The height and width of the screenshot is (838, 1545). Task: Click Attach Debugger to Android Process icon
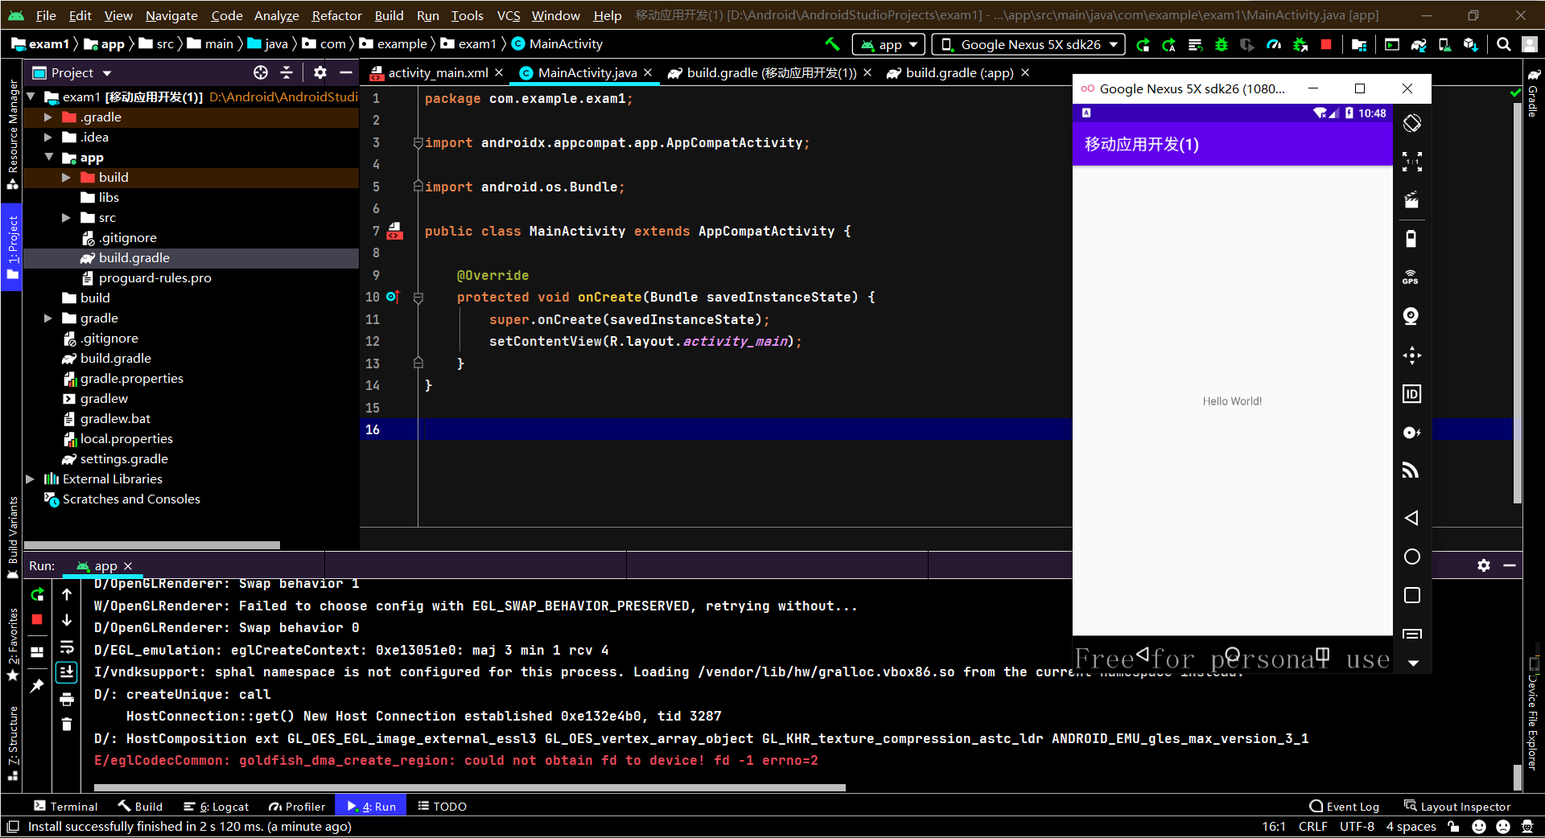click(1300, 44)
